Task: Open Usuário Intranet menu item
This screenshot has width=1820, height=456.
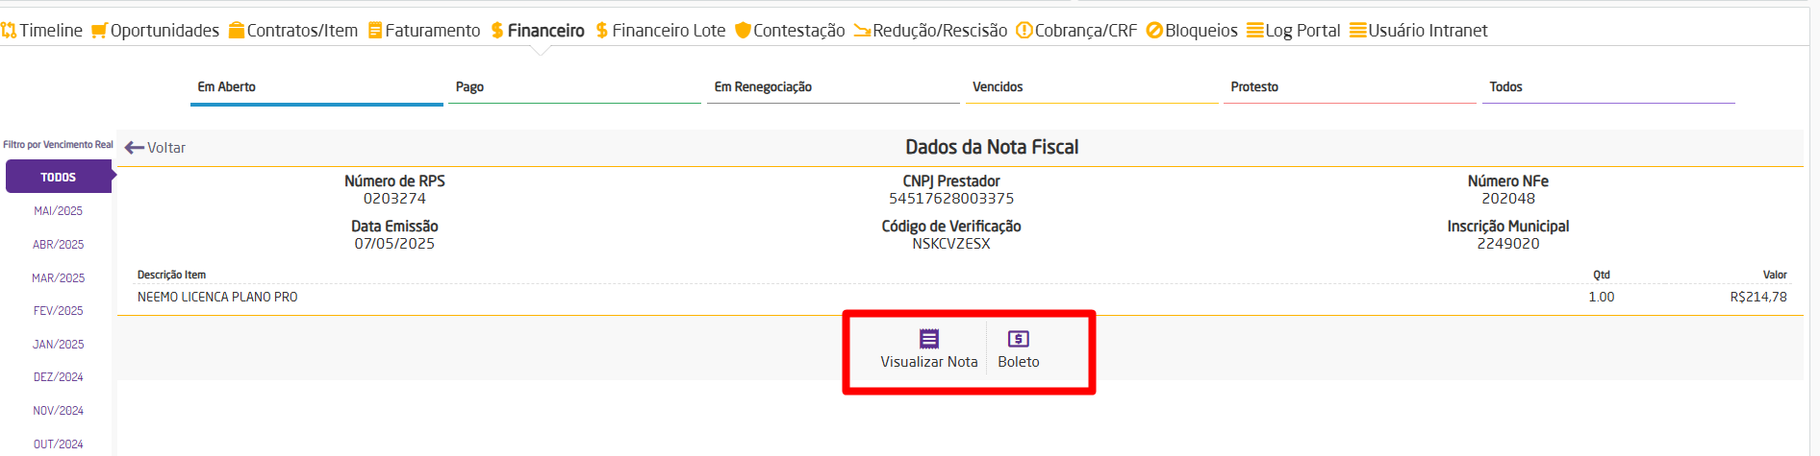Action: pyautogui.click(x=1418, y=31)
